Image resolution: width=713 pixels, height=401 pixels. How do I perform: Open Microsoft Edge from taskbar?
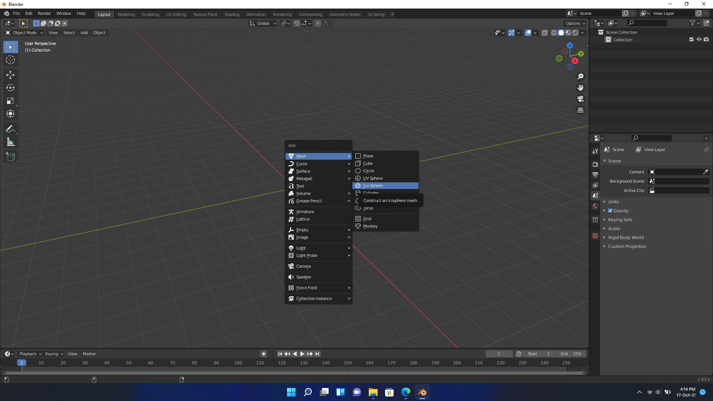(x=406, y=392)
